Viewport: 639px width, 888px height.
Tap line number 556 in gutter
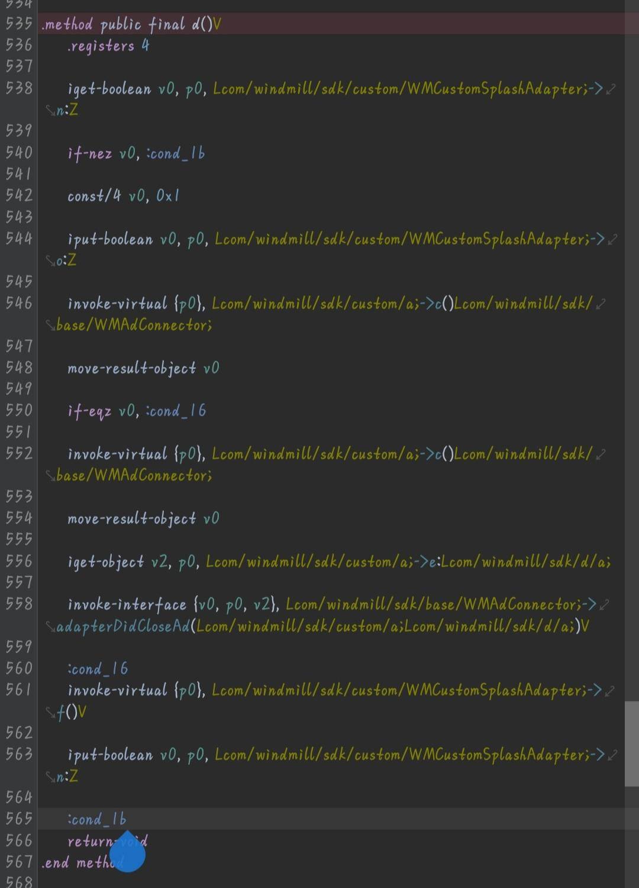pyautogui.click(x=19, y=562)
